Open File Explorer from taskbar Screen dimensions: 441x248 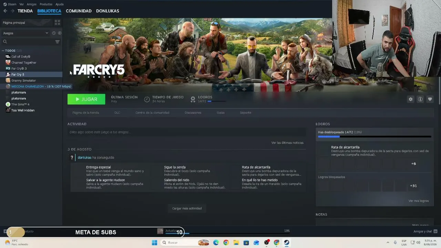pos(236,242)
